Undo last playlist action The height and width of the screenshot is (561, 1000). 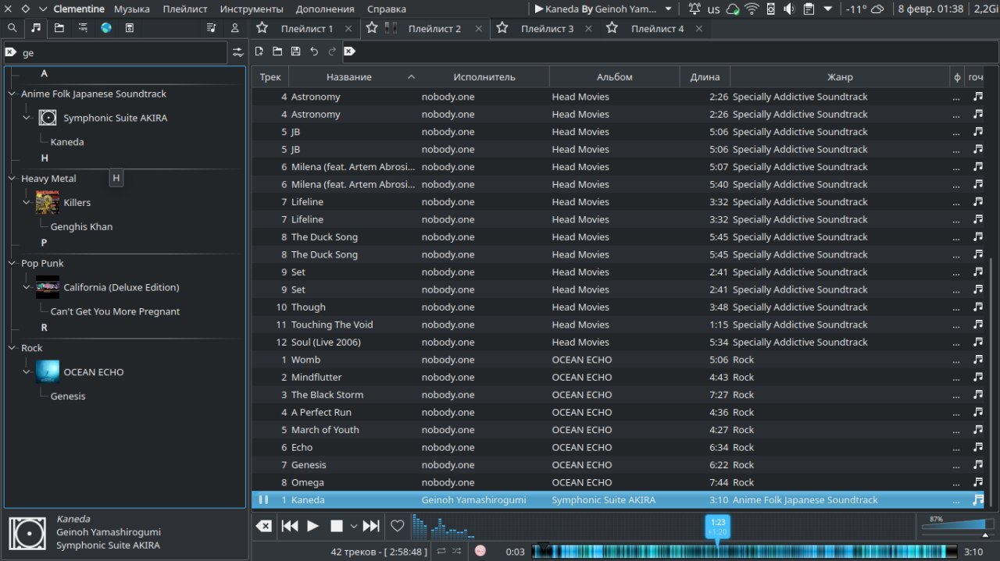314,51
